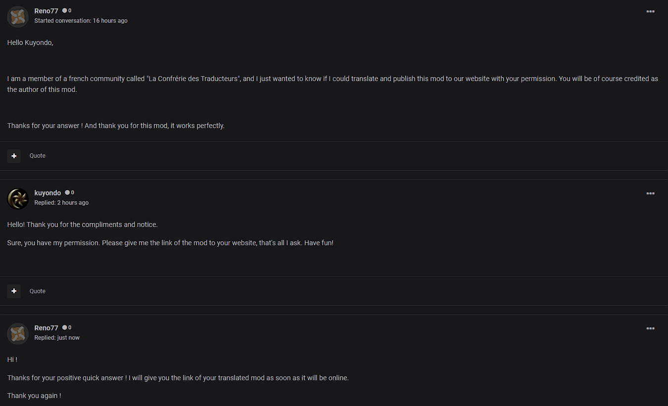The height and width of the screenshot is (406, 668).
Task: Click Reno77's avatar on the 'just now' reply
Action: coord(18,333)
